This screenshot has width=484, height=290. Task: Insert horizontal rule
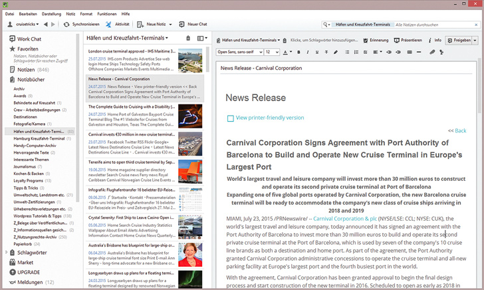tap(419, 52)
